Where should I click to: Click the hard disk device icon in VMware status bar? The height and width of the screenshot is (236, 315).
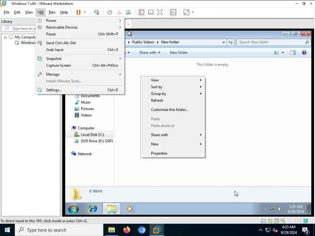coord(263,221)
